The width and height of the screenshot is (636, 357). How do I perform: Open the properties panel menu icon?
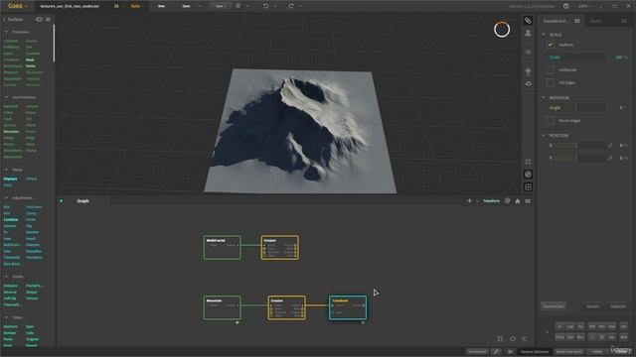pos(577,21)
